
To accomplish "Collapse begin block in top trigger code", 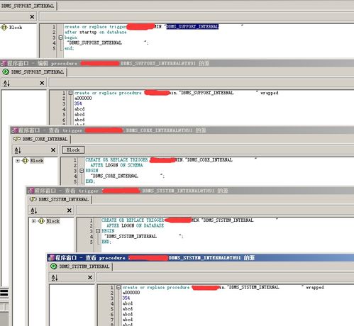I will click(60, 38).
